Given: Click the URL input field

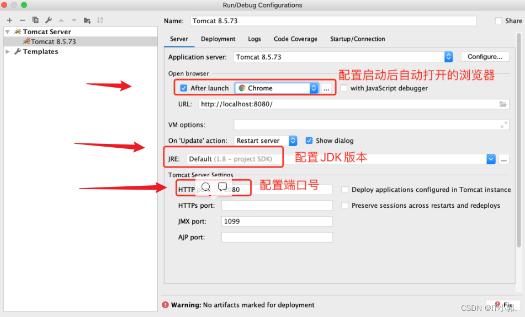Looking at the screenshot, I should 353,104.
